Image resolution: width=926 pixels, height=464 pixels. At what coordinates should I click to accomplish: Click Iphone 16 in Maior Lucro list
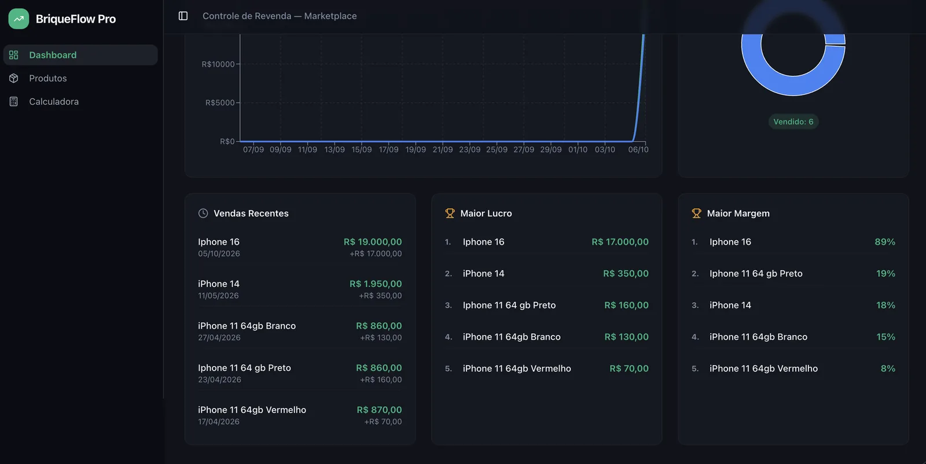484,242
